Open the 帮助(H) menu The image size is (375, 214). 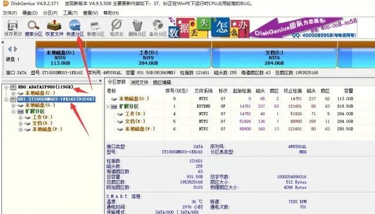tap(111, 13)
